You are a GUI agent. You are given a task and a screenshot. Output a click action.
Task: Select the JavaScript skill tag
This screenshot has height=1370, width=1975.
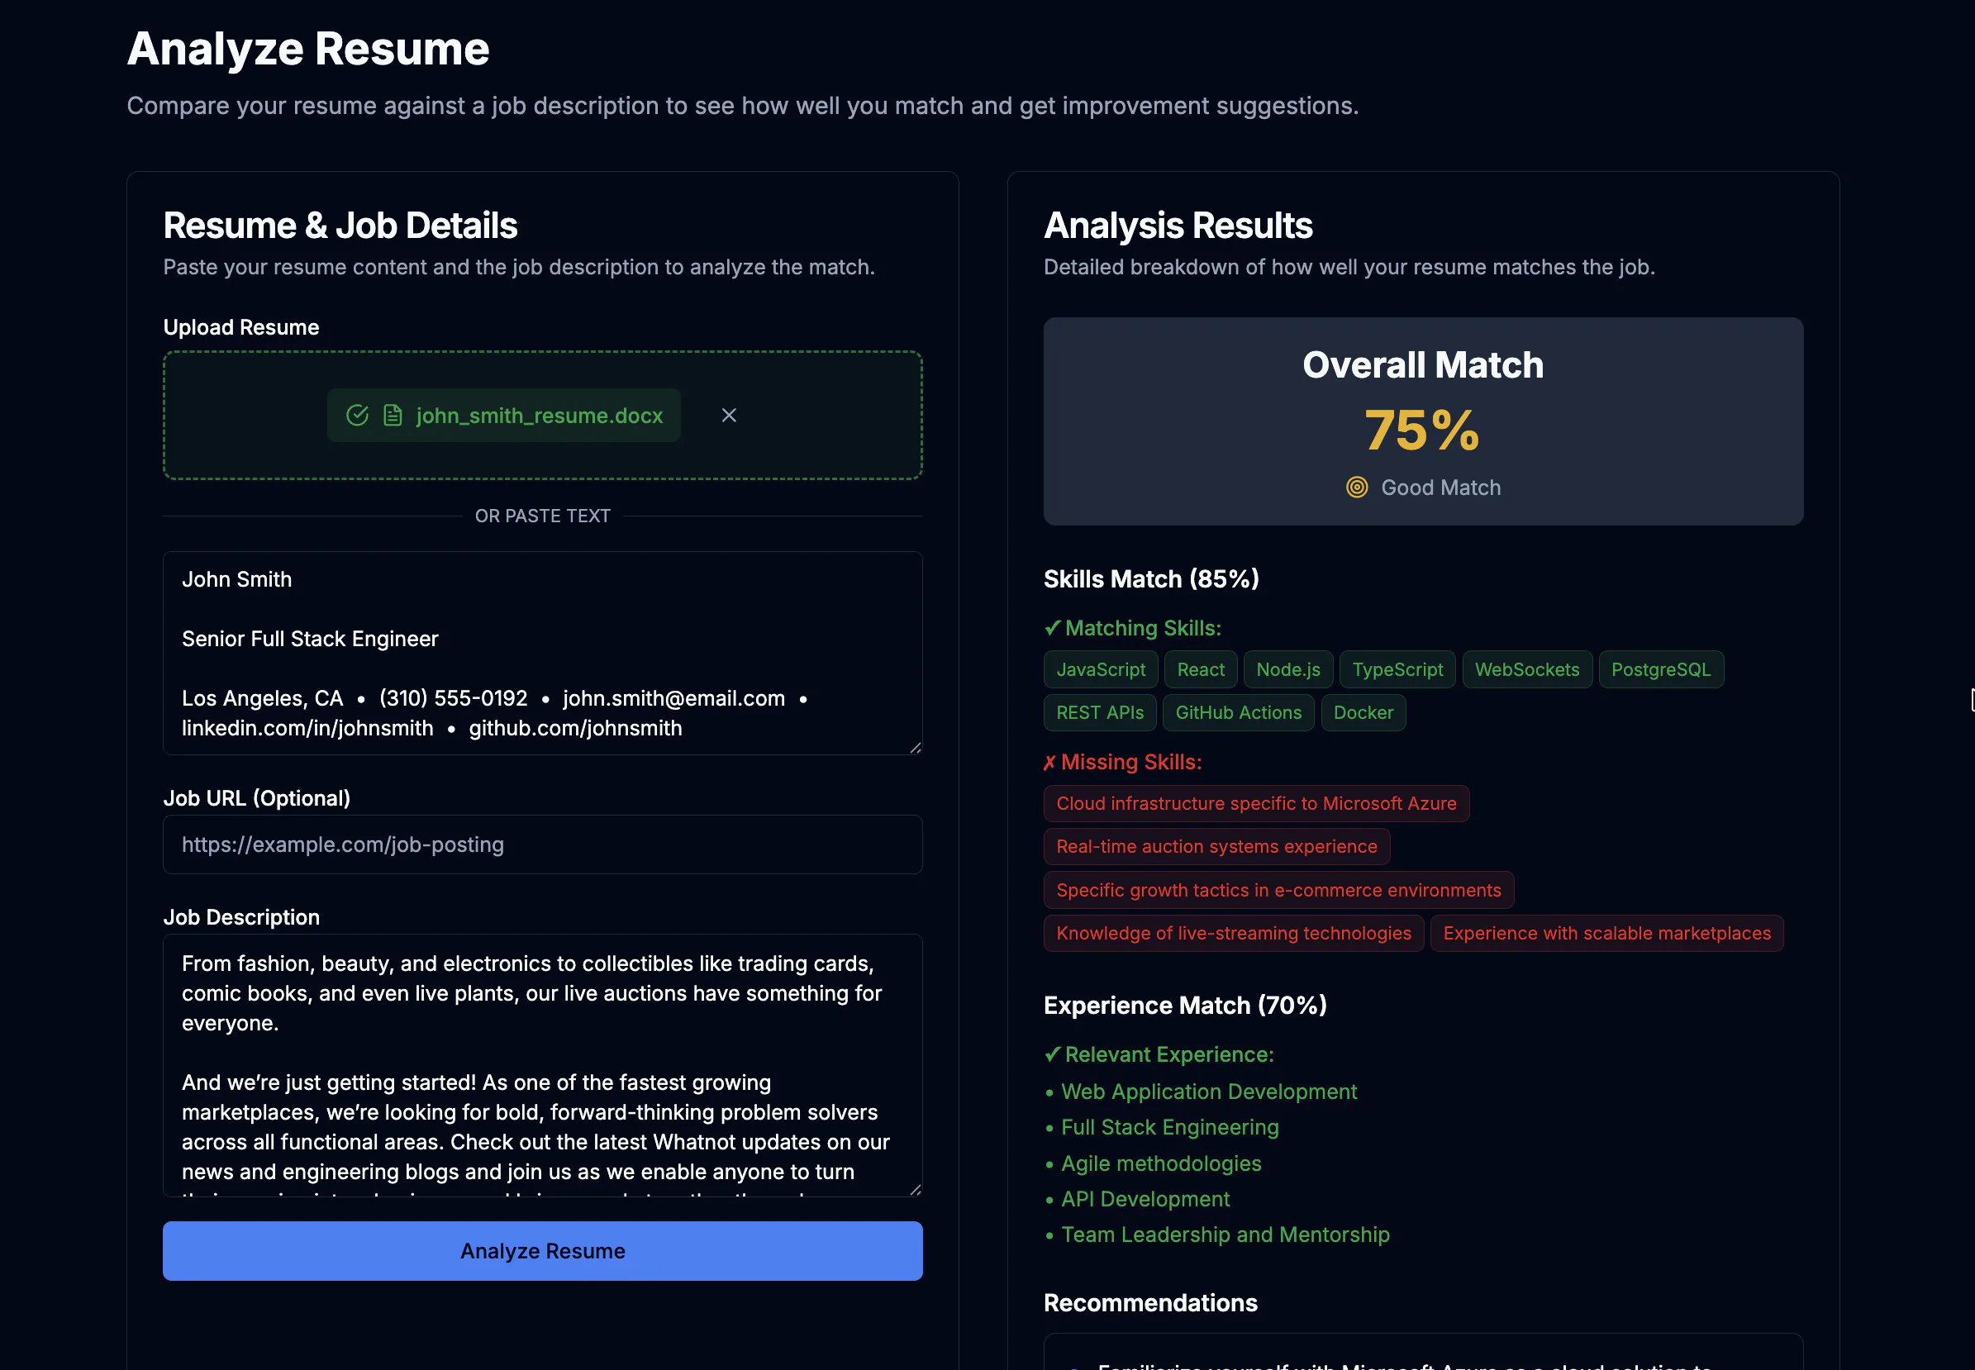(x=1101, y=669)
